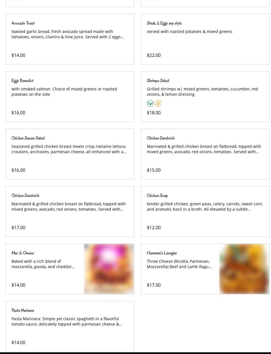Open the Mac & Cheese photo
Screen dimensions: 271x354
click(x=109, y=269)
